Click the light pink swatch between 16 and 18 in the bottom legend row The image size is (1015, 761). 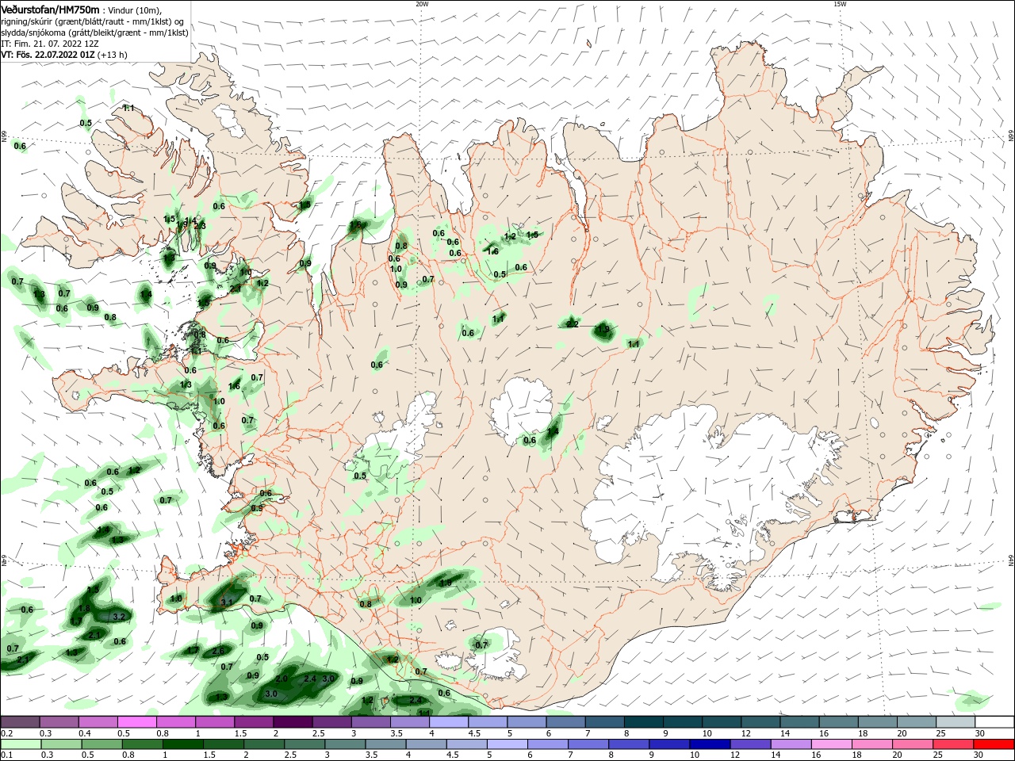tap(830, 744)
